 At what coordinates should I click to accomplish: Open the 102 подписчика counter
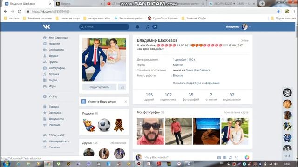(168, 96)
